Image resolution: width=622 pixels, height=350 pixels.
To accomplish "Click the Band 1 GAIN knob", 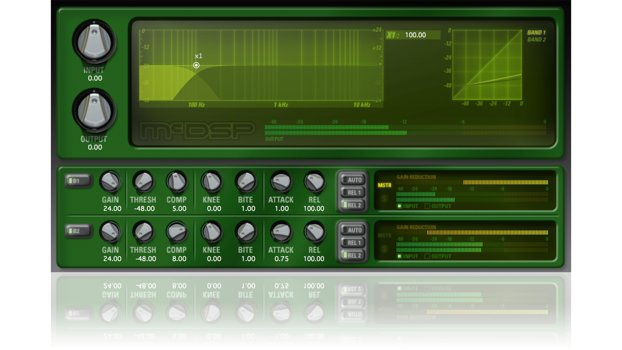I will 110,181.
